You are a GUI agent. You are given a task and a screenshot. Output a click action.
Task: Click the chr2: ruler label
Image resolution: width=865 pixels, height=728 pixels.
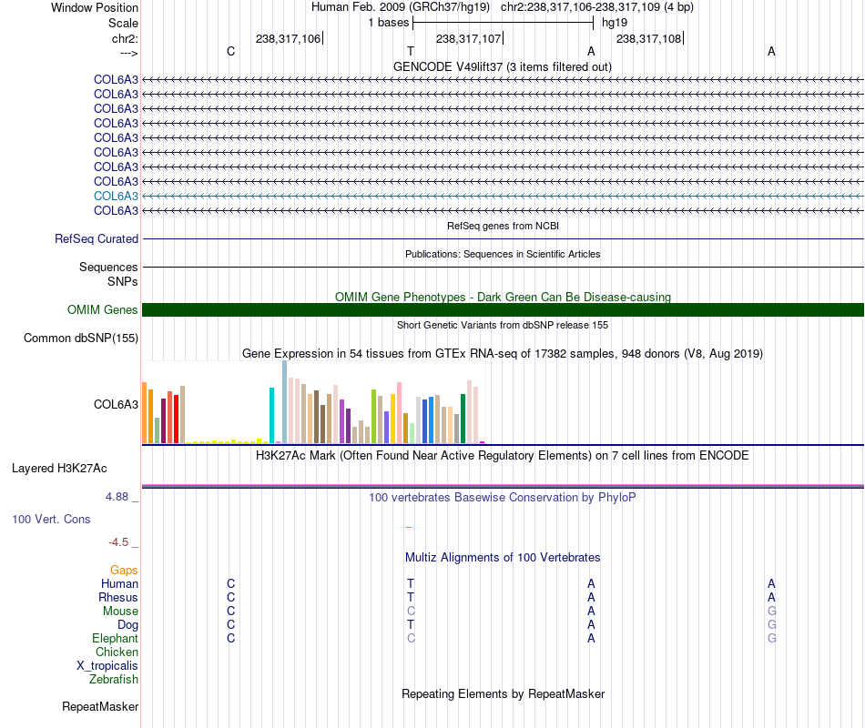click(125, 38)
